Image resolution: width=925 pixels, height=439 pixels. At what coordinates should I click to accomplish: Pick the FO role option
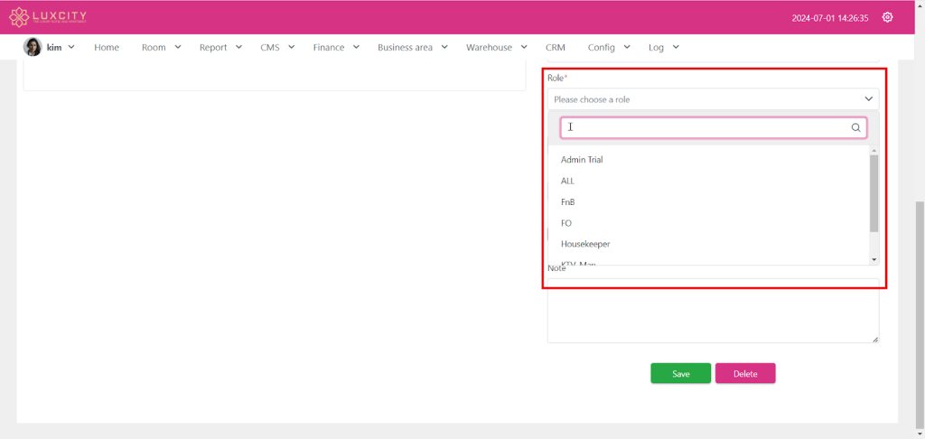[566, 223]
